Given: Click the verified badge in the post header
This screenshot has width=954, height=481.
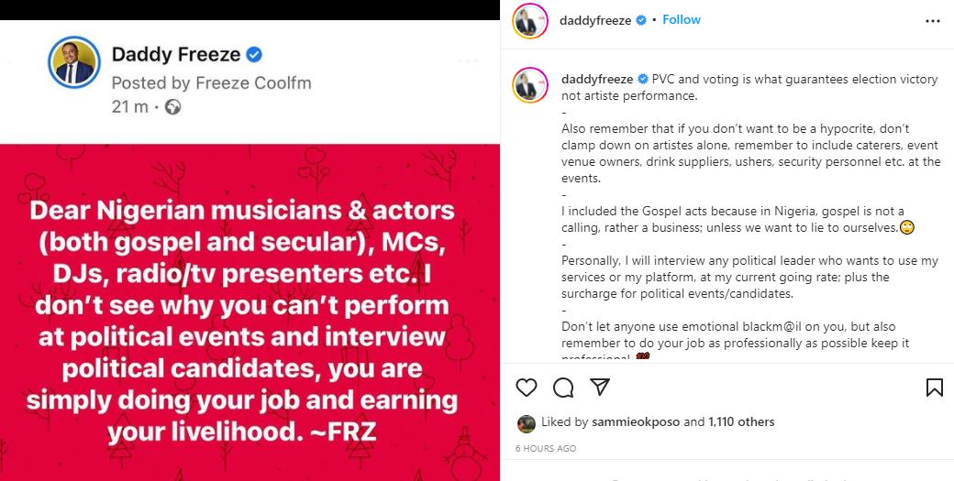Looking at the screenshot, I should [641, 20].
